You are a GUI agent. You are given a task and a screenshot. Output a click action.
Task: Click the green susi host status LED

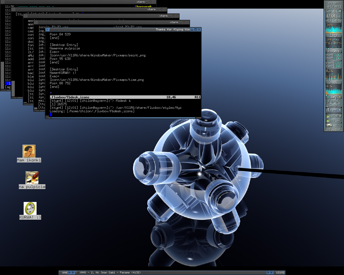coord(327,121)
